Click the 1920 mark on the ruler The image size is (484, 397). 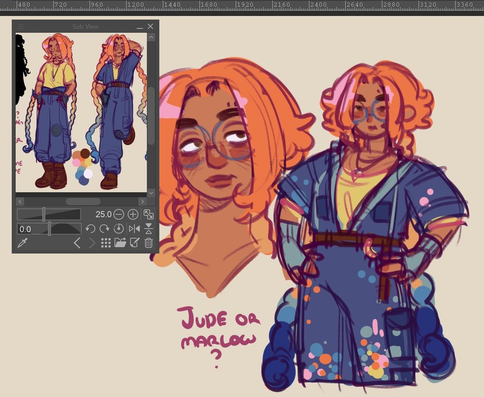[x=245, y=5]
